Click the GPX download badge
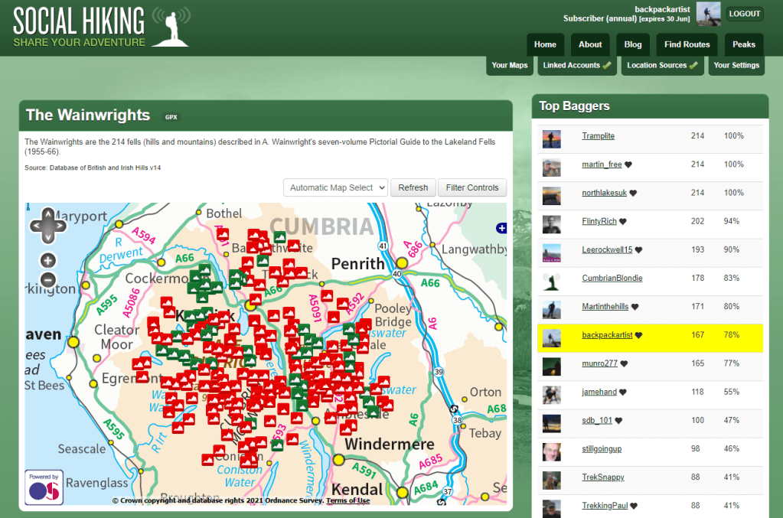The image size is (783, 518). click(x=171, y=117)
